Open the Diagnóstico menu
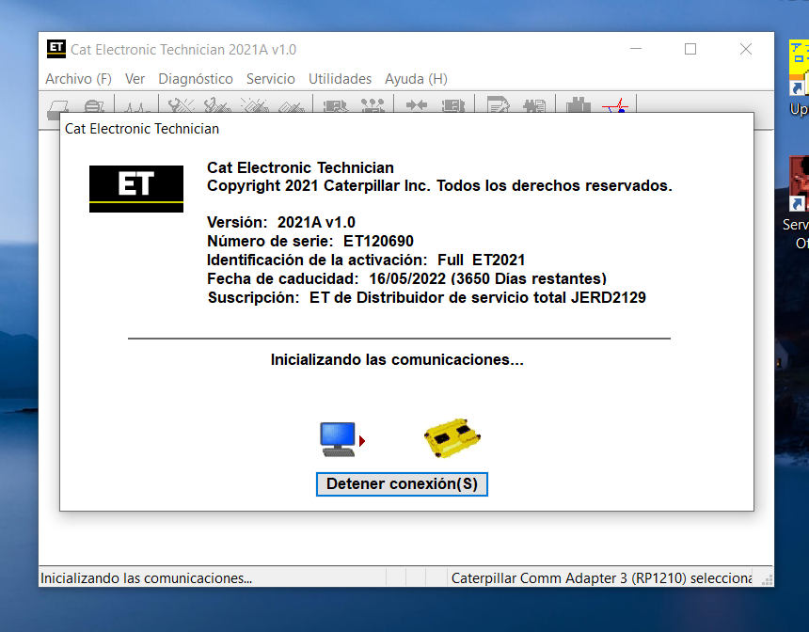The width and height of the screenshot is (809, 632). pyautogui.click(x=196, y=79)
